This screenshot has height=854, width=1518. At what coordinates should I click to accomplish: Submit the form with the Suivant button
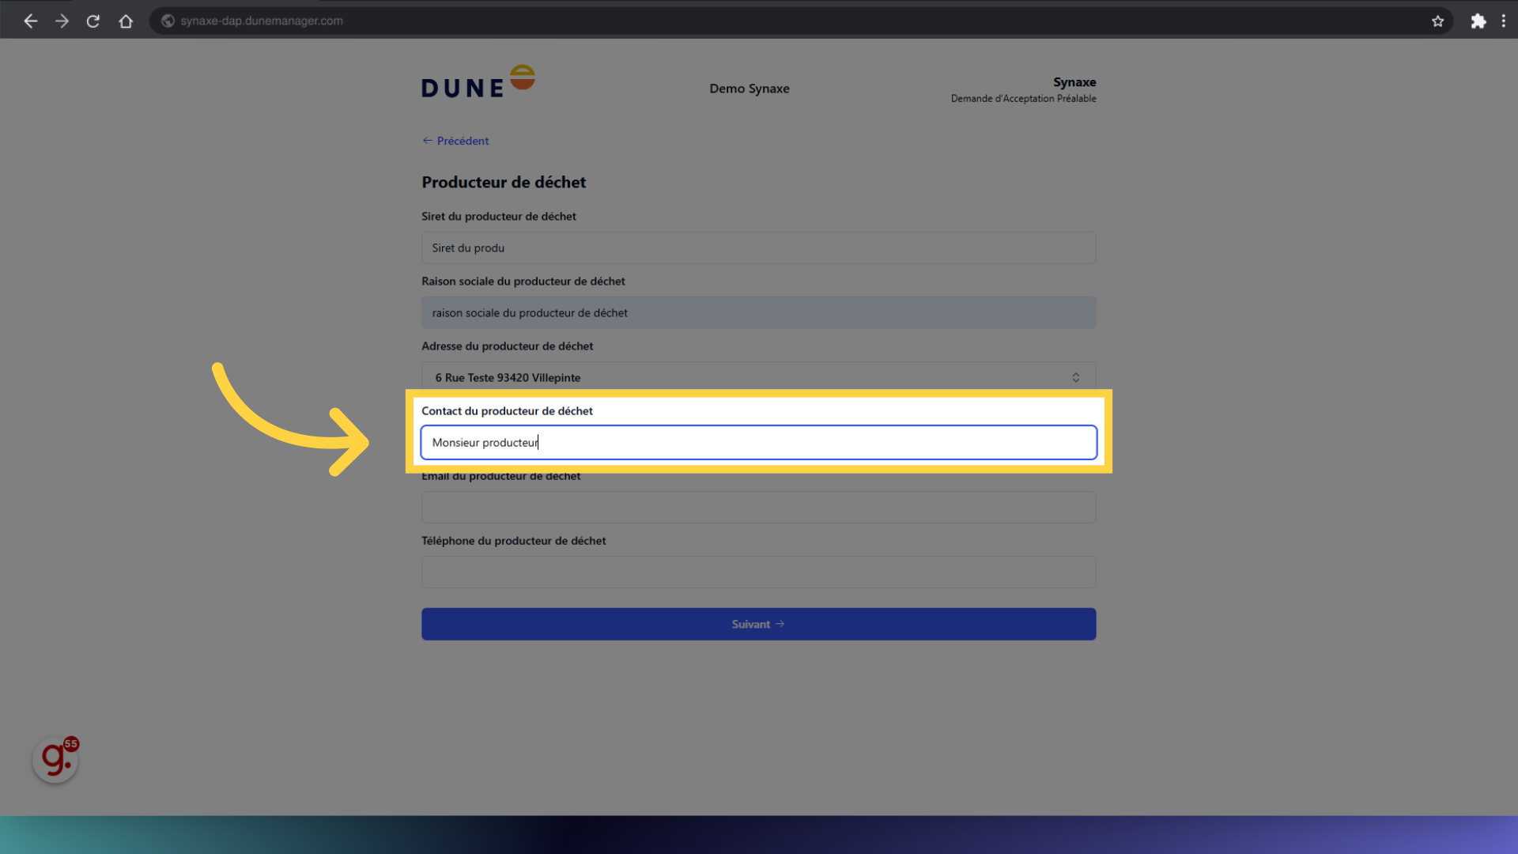(757, 624)
